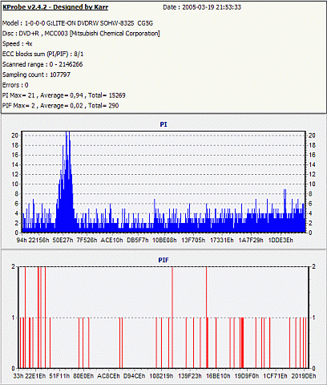Click the scan date and time text
Image resolution: width=327 pixels, height=385 pixels.
tap(202, 7)
